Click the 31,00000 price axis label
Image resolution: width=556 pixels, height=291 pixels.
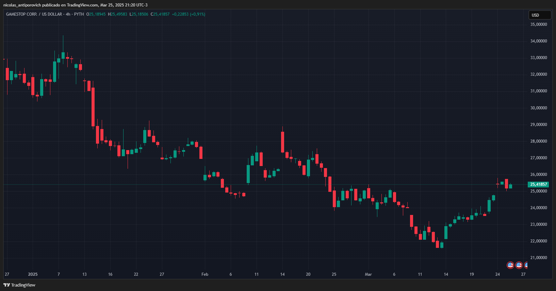pyautogui.click(x=539, y=91)
